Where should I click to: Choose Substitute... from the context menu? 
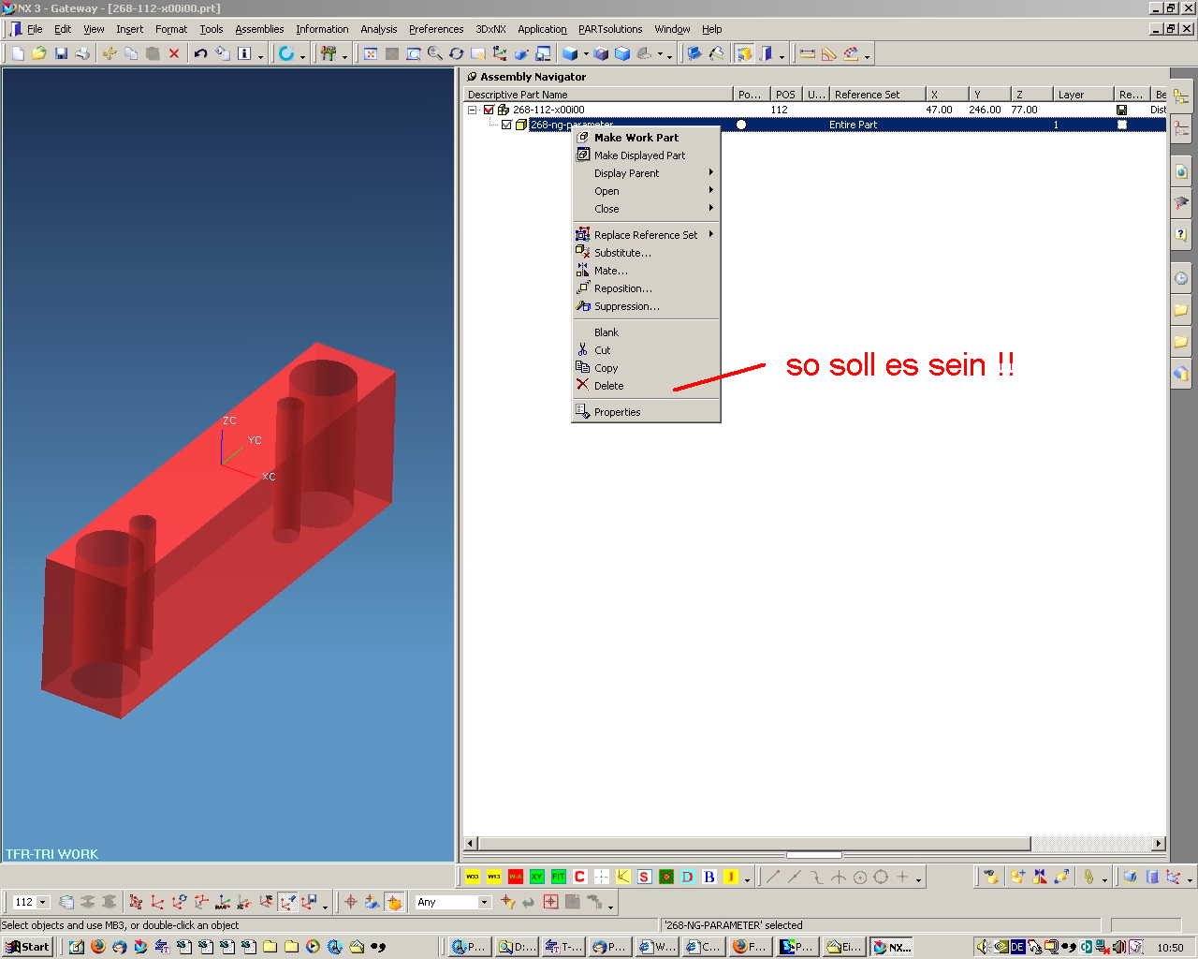(646, 253)
